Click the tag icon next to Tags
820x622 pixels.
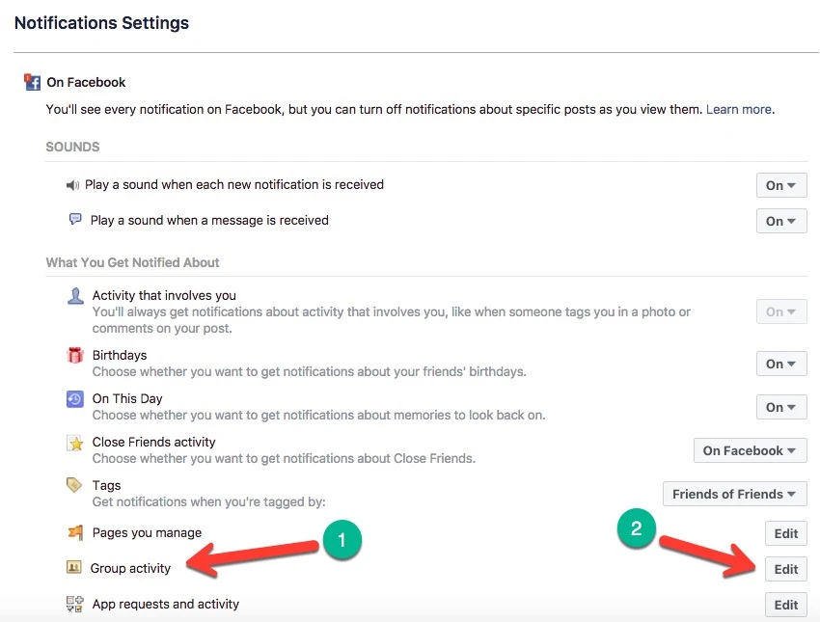point(75,486)
